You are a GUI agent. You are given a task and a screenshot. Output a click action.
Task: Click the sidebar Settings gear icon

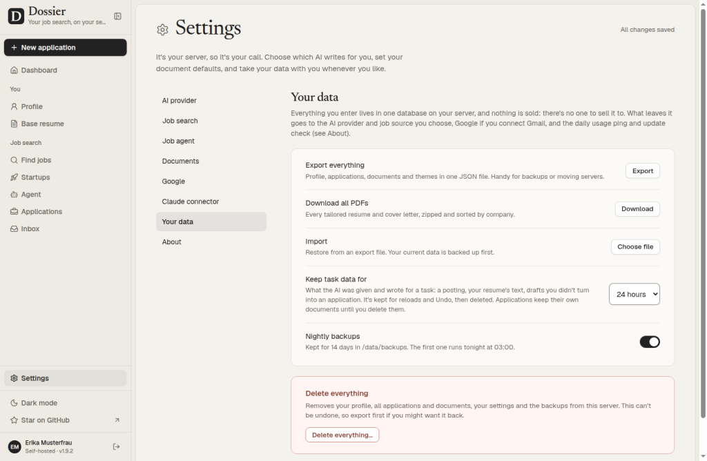point(14,378)
